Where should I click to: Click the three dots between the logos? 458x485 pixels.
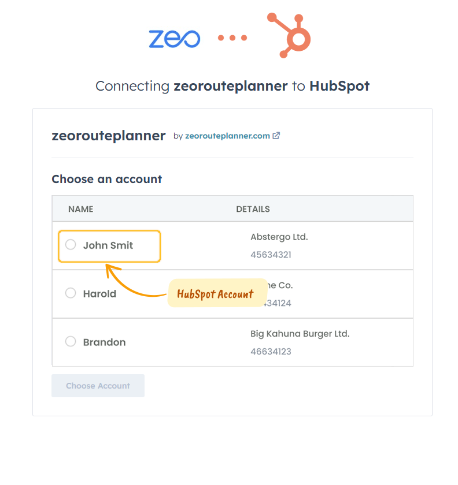[232, 38]
